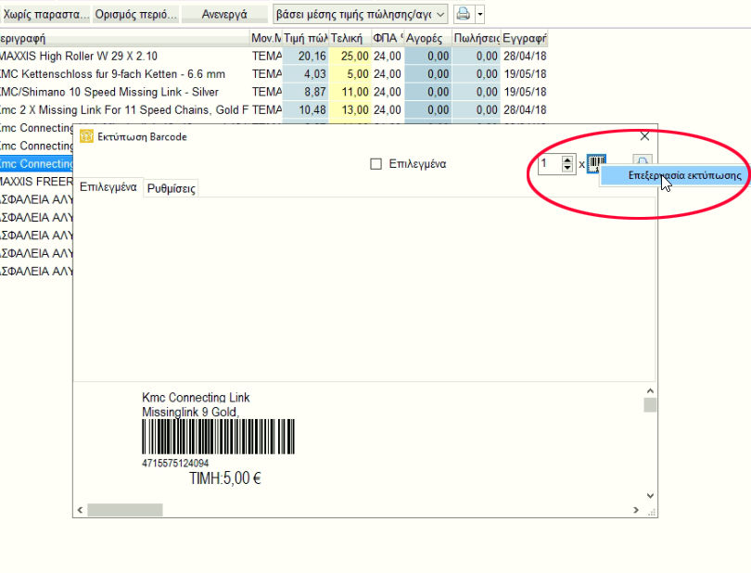Click the vertical scrollbar thumb in the preview
This screenshot has height=573, width=751.
(x=650, y=405)
